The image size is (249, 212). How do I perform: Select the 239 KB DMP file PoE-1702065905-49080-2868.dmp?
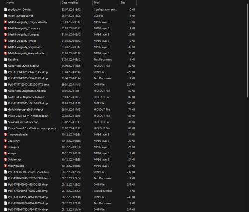tap(28, 185)
